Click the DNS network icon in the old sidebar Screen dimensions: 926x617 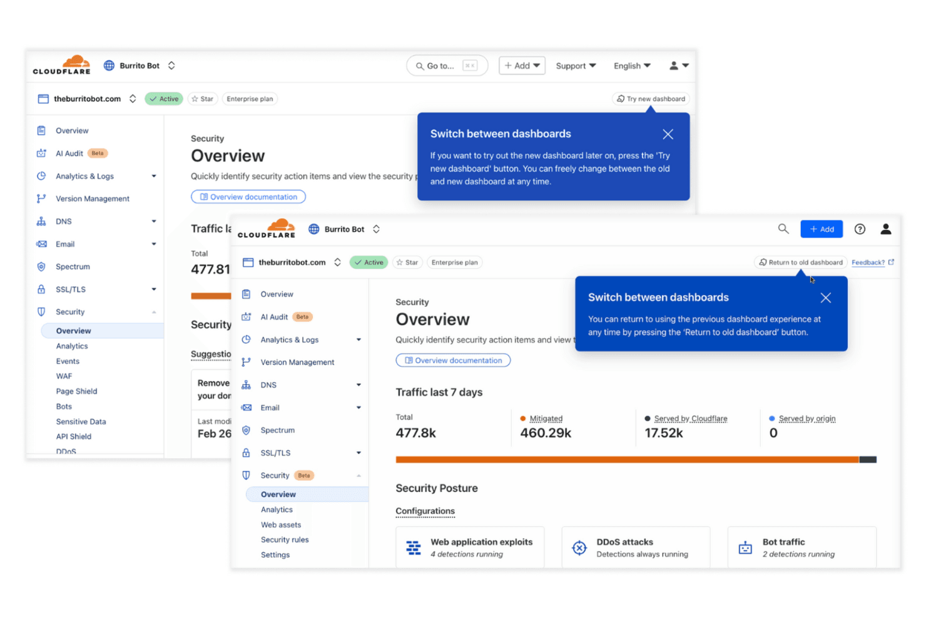pos(41,221)
